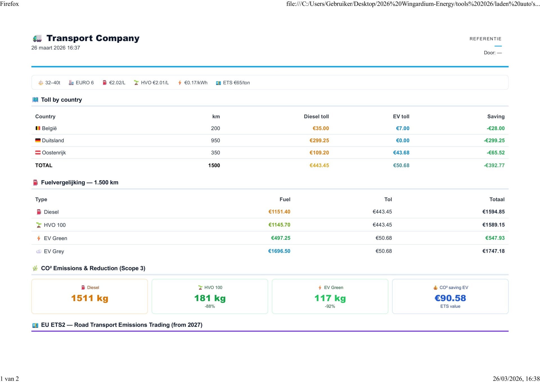Viewport: 540px width, 382px height.
Task: Click the EU flag icon beside ETS €65/ton
Action: pyautogui.click(x=218, y=83)
